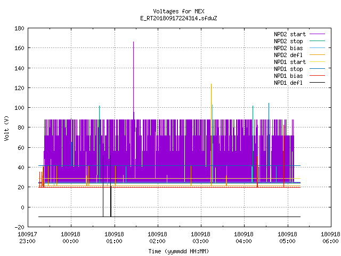Click the 'Volt (V)' y-axis label
This screenshot has width=341, height=256.
coord(6,128)
